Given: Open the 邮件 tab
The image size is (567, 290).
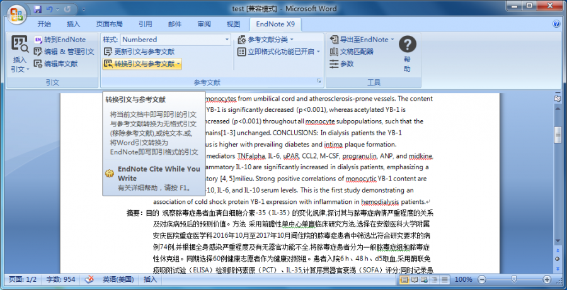Looking at the screenshot, I should pyautogui.click(x=175, y=24).
